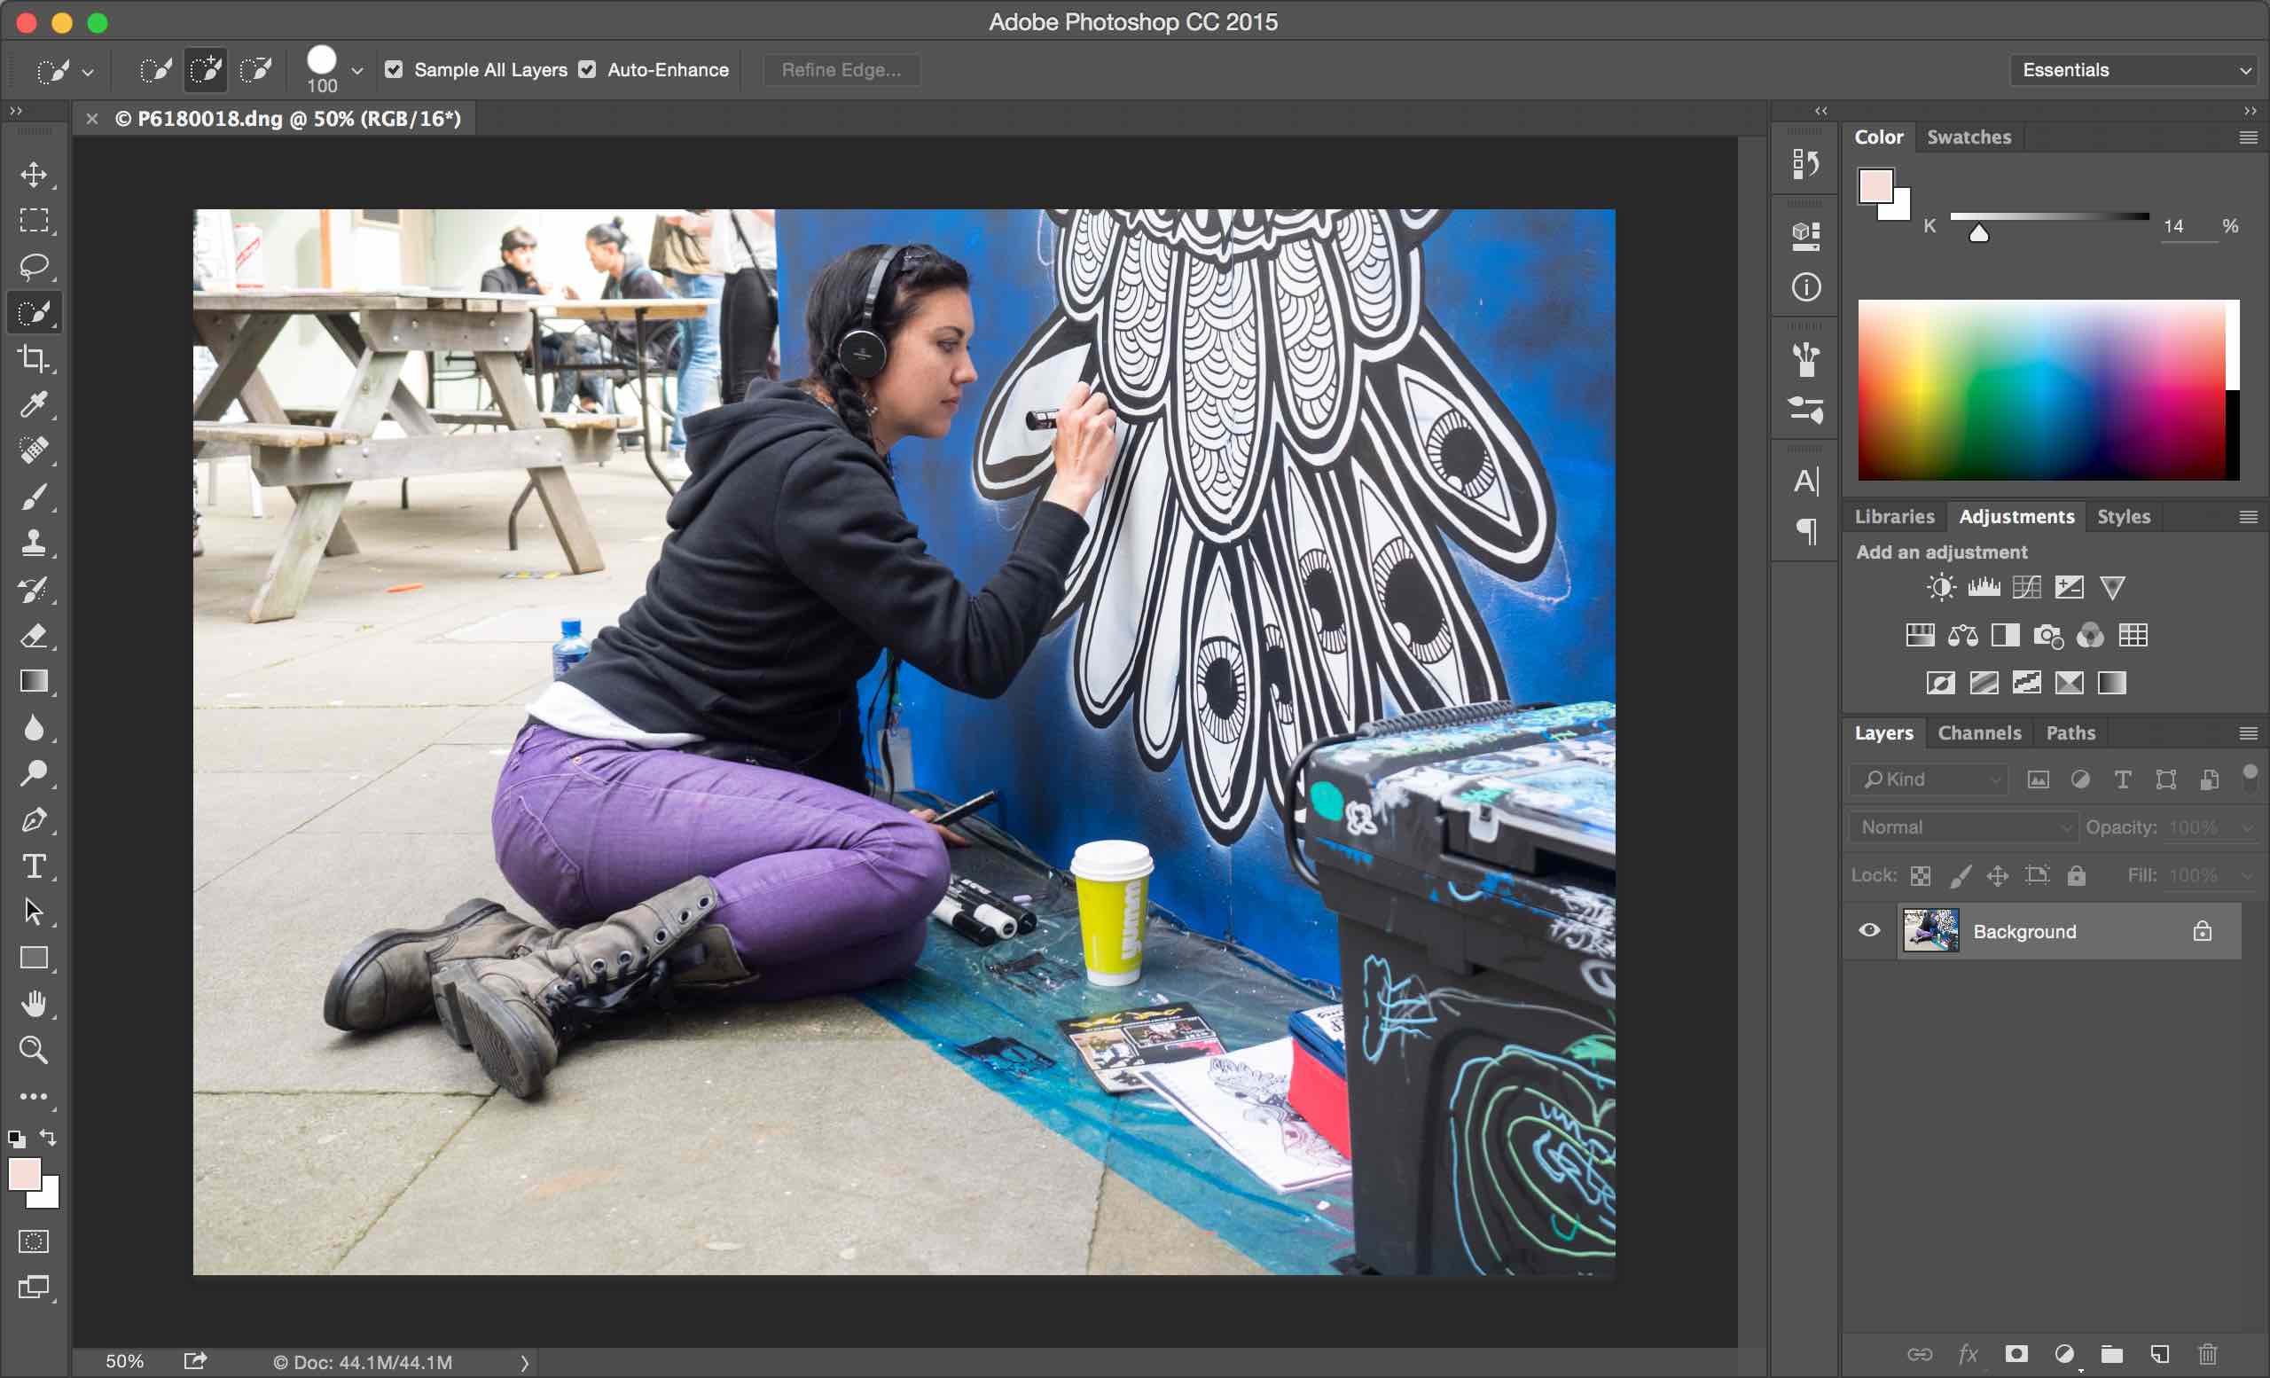Select the Zoom tool
This screenshot has width=2270, height=1378.
[34, 1050]
